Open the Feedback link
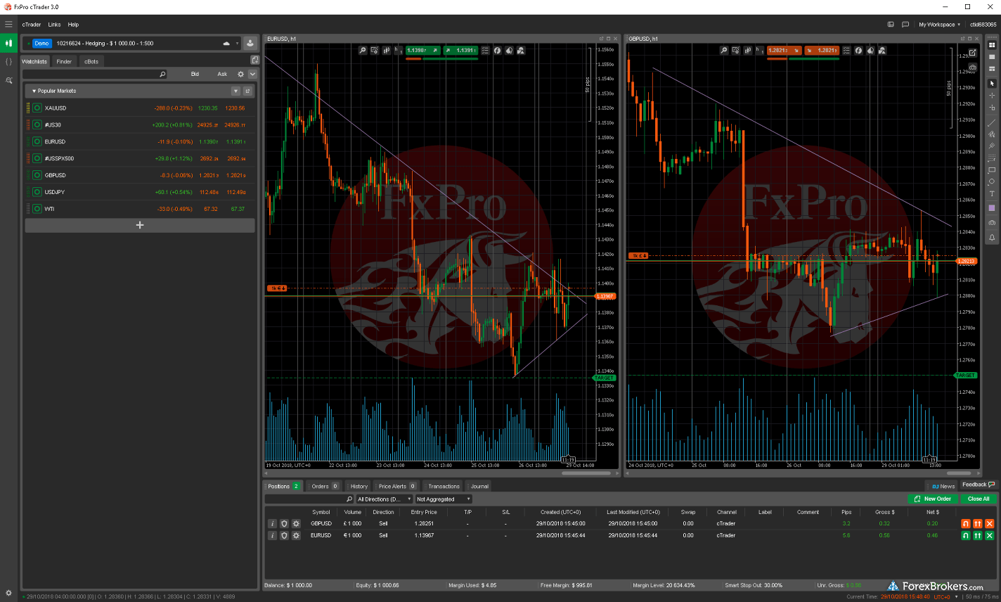This screenshot has height=602, width=1001. [x=978, y=485]
